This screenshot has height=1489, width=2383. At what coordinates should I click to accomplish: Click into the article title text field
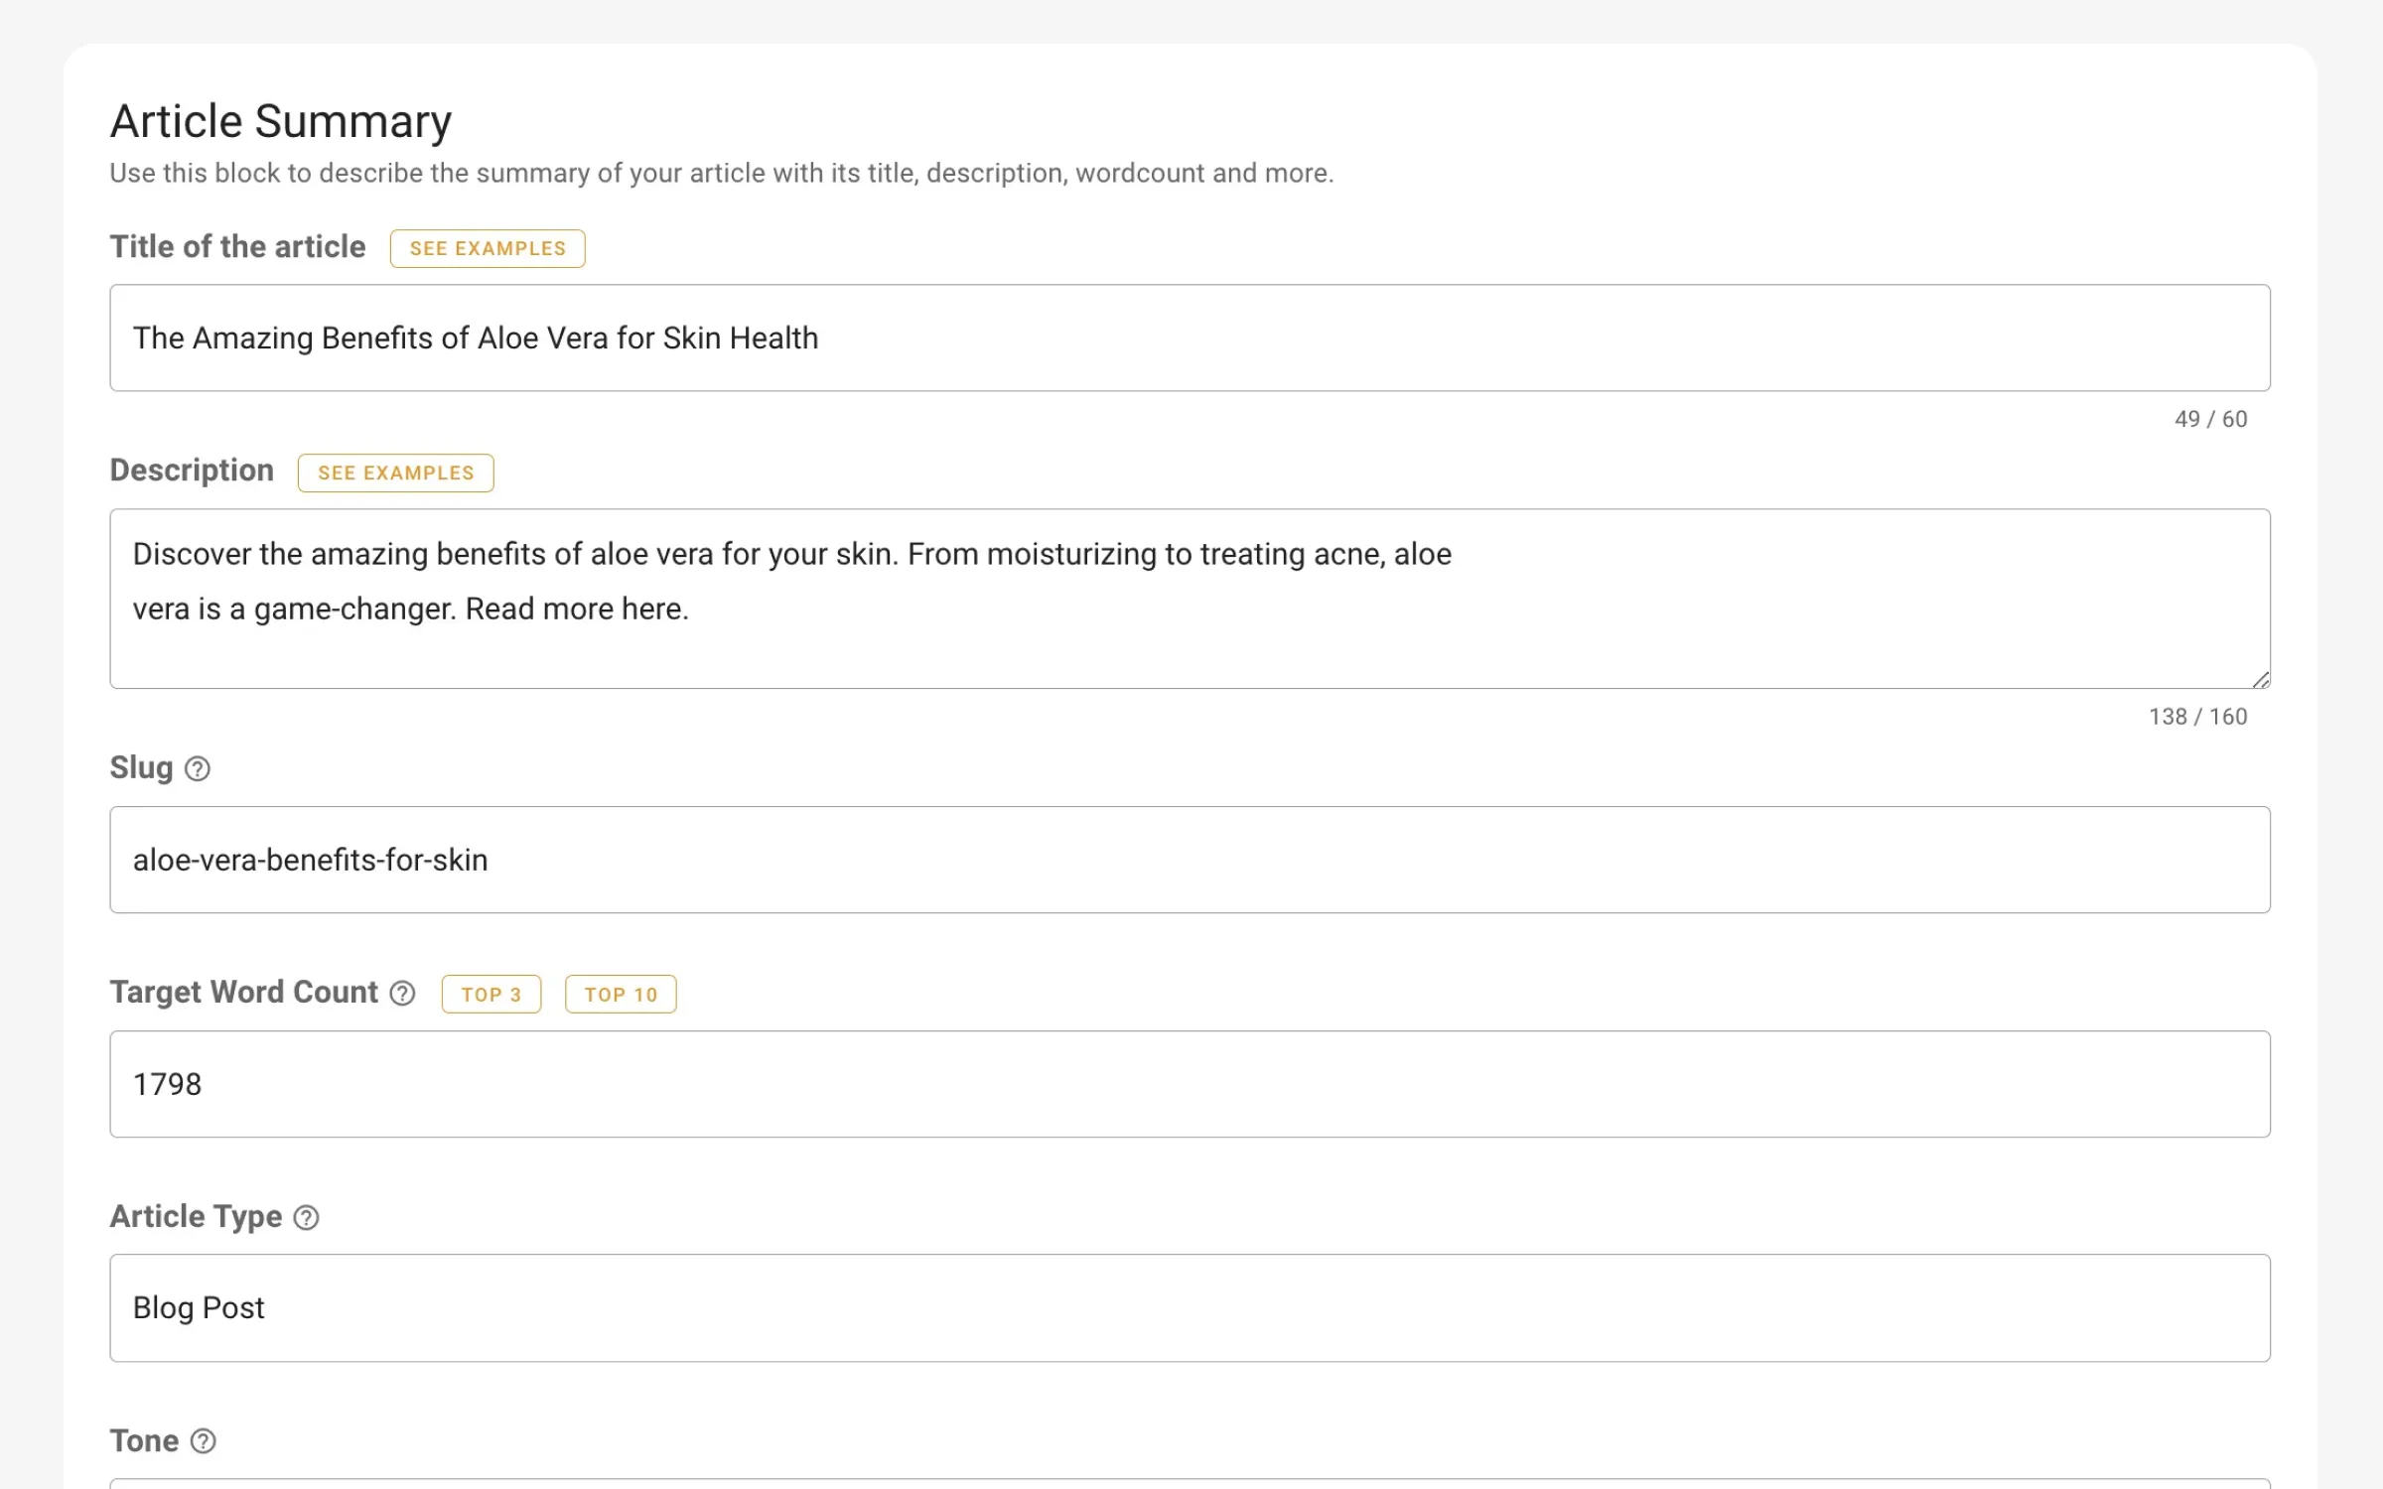1190,338
